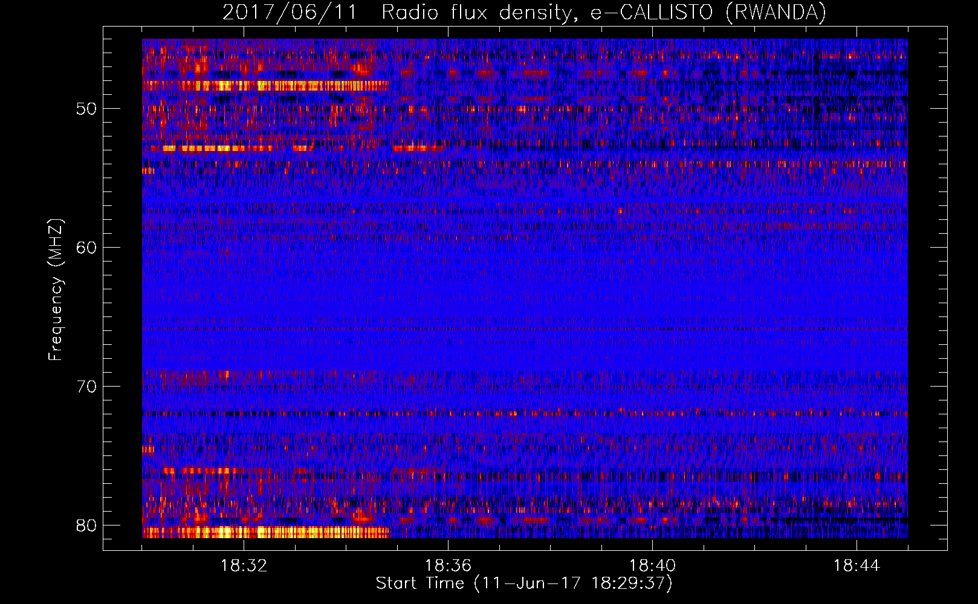The image size is (978, 604).
Task: Click the '18:44' time tick label
Action: 857,566
